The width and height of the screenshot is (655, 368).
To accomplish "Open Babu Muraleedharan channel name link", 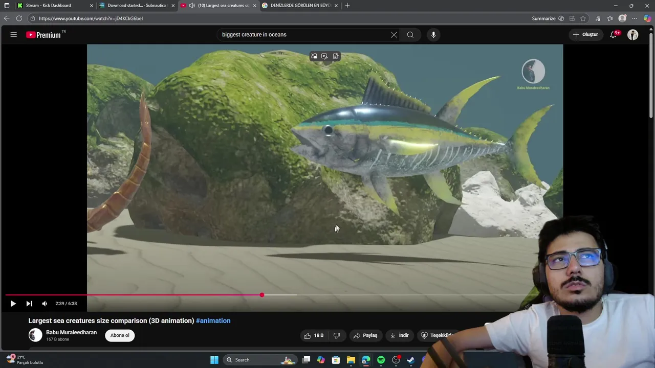I will tap(71, 332).
